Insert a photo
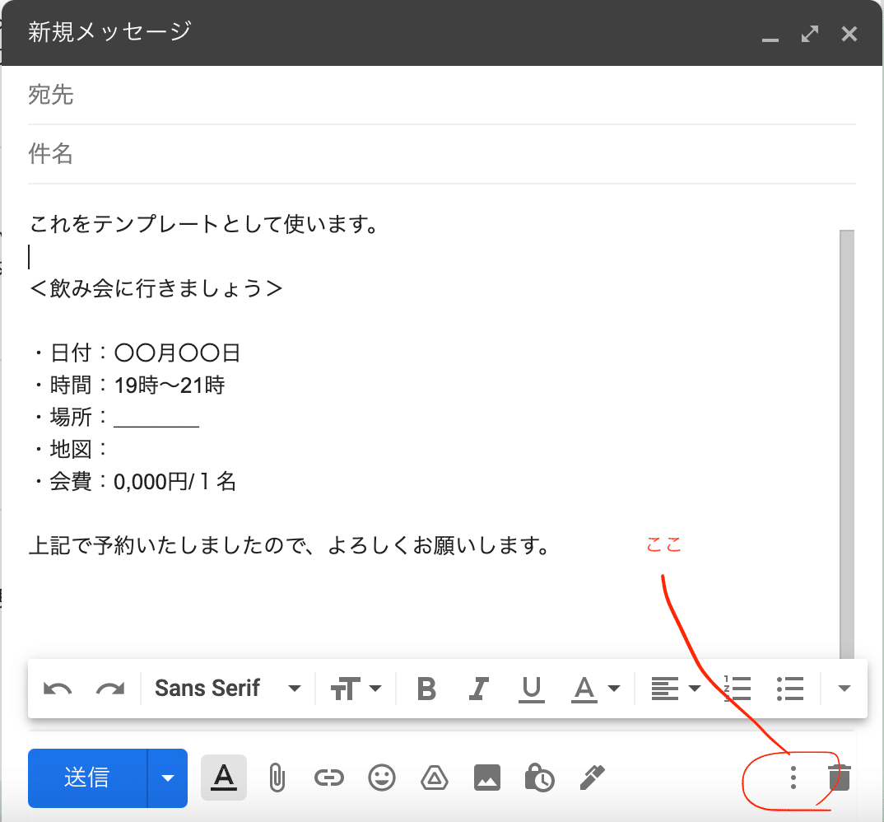The width and height of the screenshot is (884, 822). pyautogui.click(x=487, y=778)
